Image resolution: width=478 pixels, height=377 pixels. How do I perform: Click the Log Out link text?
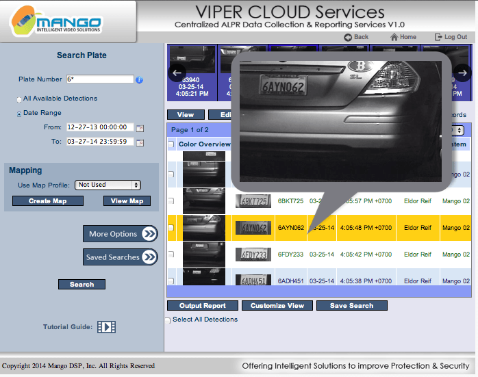[x=455, y=37]
